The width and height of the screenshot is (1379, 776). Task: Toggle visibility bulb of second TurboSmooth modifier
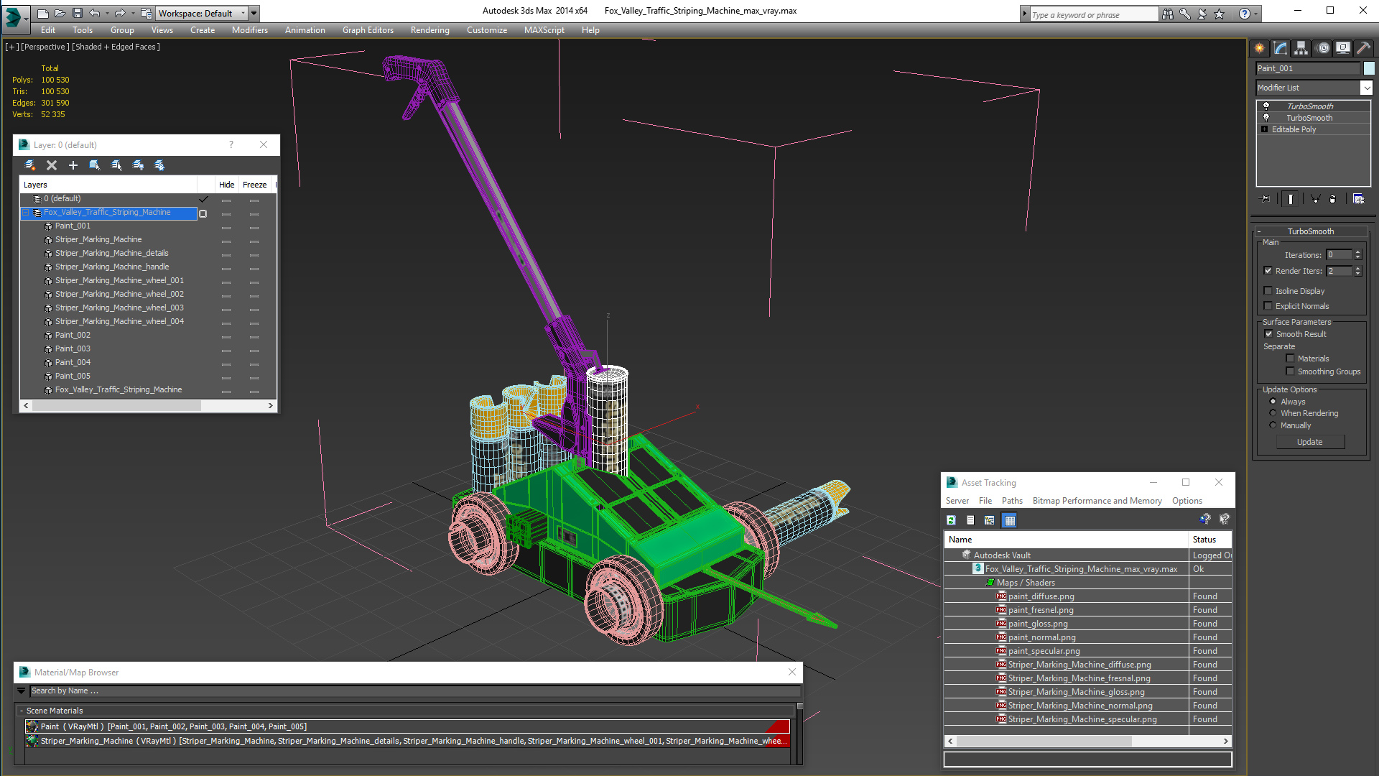coord(1266,118)
